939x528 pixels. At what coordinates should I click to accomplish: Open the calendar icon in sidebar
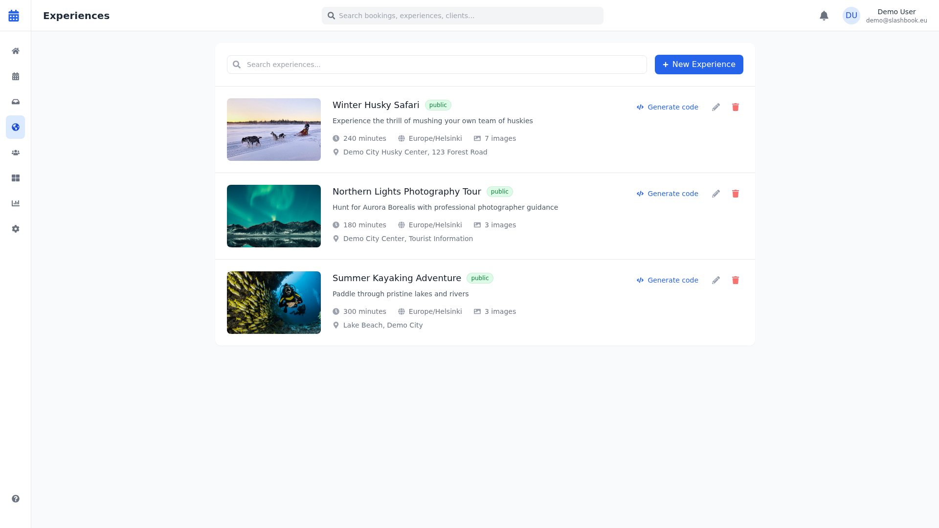tap(16, 76)
